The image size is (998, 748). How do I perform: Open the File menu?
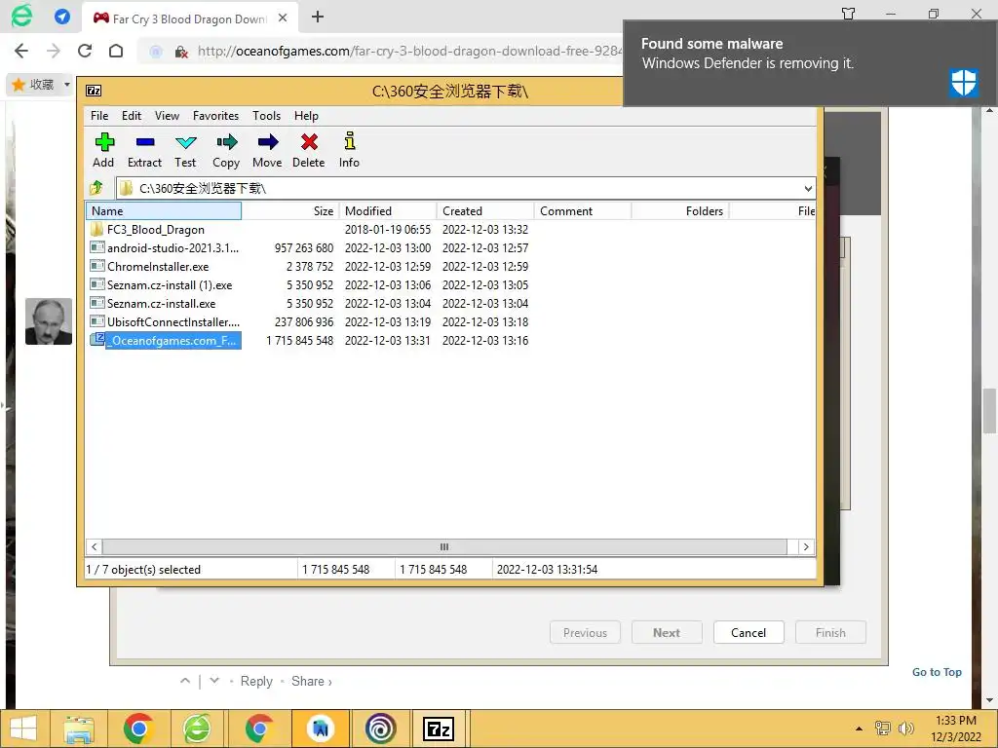(99, 116)
